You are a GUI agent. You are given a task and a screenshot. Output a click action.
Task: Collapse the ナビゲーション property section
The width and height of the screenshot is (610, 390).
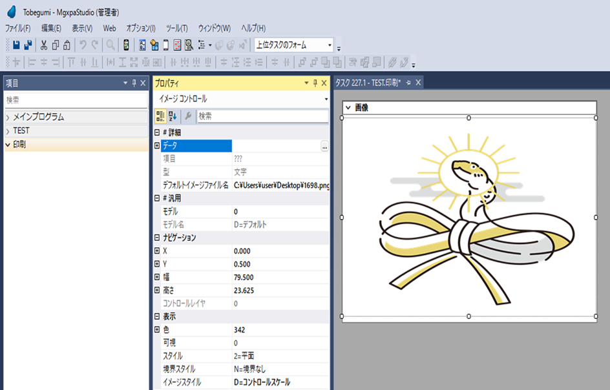(157, 238)
